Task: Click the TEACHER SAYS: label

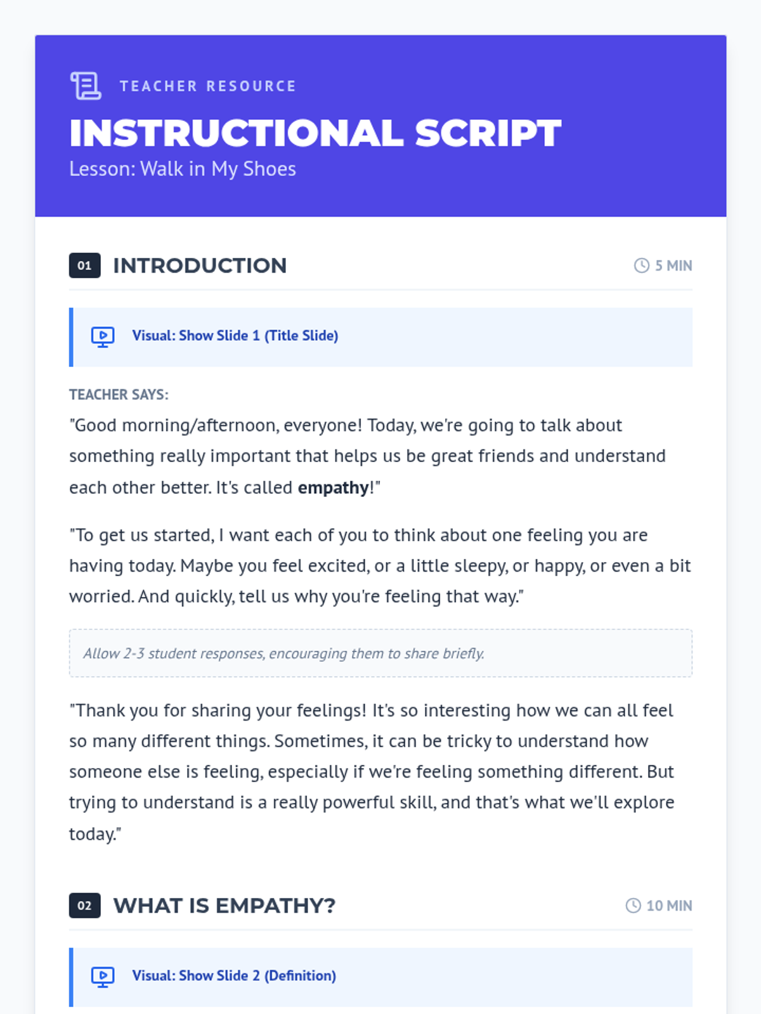Action: pos(119,395)
